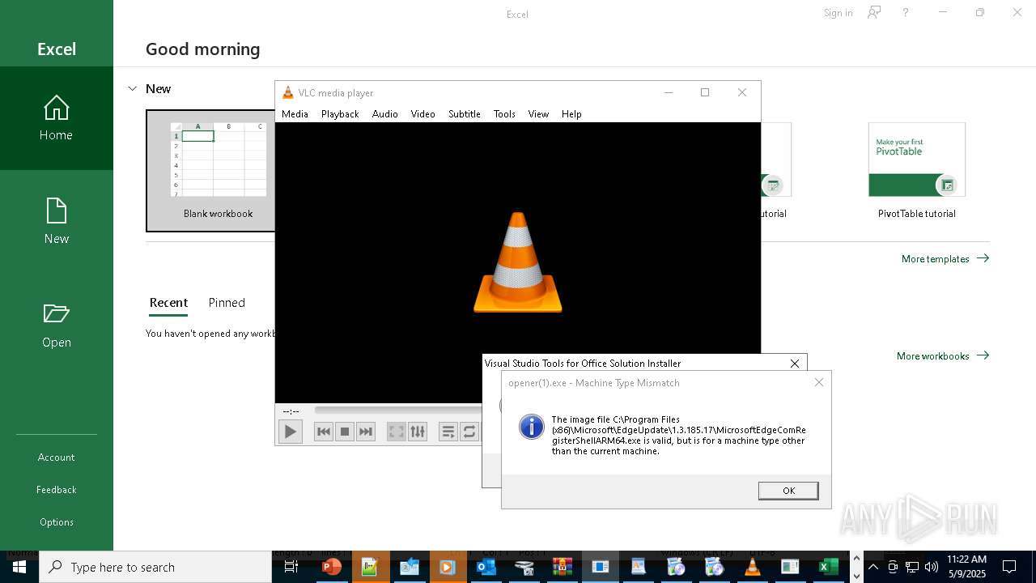Close the Machine Type Mismatch dialog
This screenshot has width=1036, height=583.
pos(819,382)
